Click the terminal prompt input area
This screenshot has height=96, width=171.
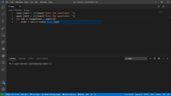(51, 64)
